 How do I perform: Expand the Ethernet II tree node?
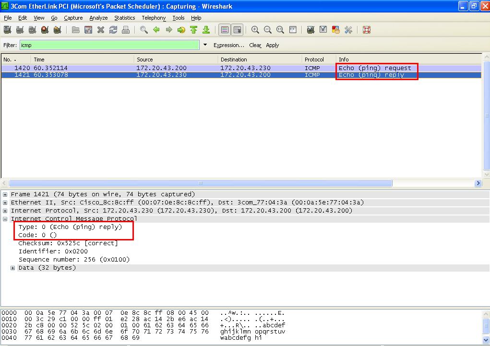coord(5,203)
